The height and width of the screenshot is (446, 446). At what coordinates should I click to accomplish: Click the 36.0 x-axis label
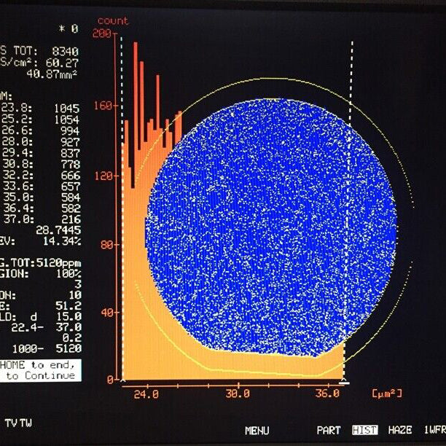click(327, 394)
